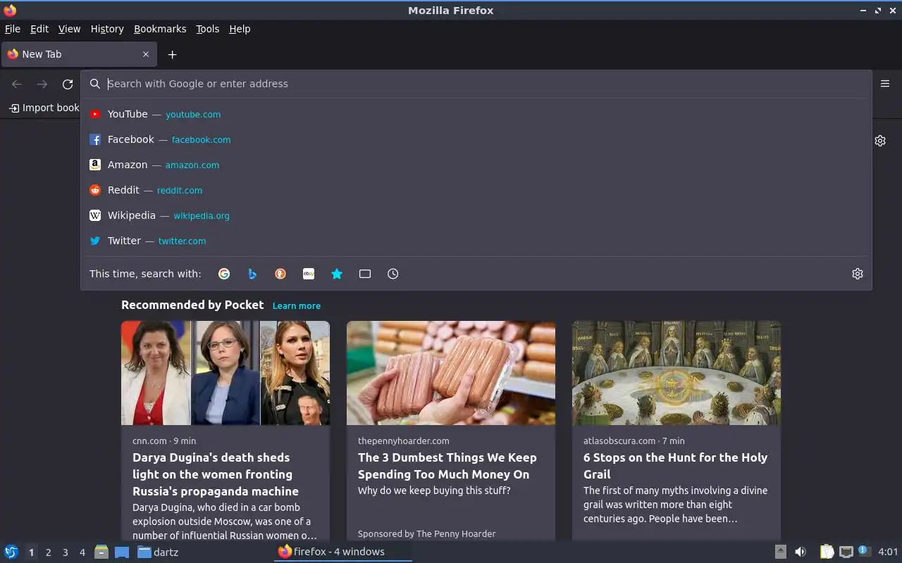Open the dartz folder taskbar item

coord(158,552)
